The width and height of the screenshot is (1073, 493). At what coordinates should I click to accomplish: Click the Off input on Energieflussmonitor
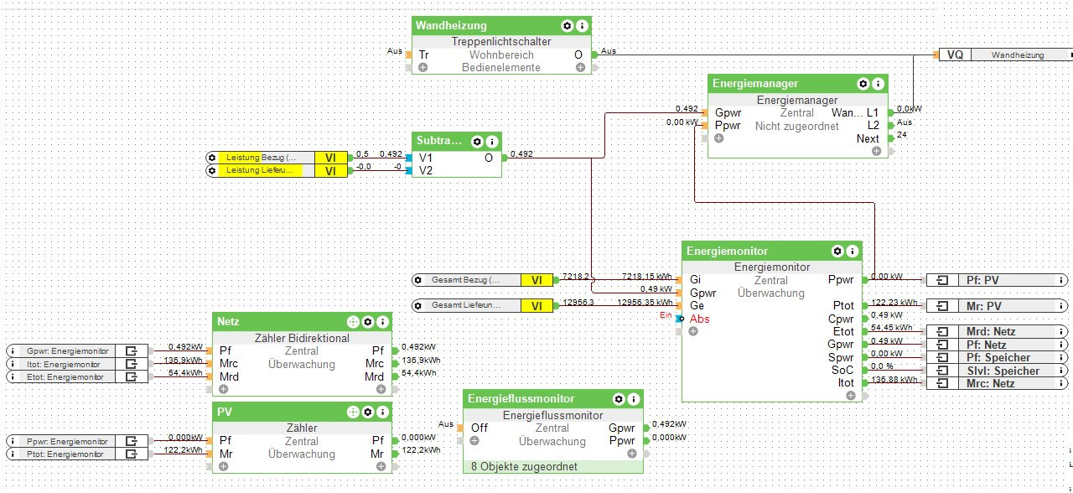[x=479, y=428]
